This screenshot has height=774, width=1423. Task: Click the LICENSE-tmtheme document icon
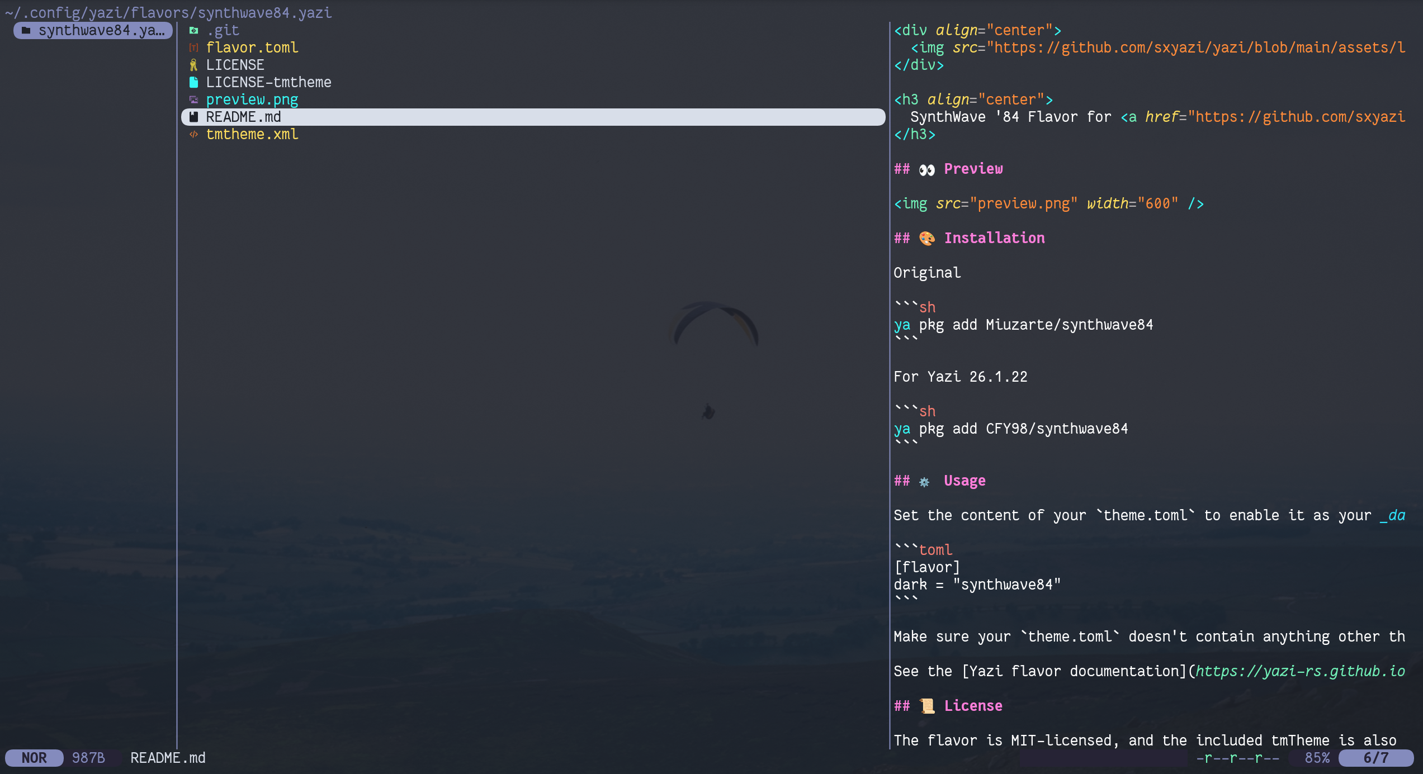pos(193,82)
